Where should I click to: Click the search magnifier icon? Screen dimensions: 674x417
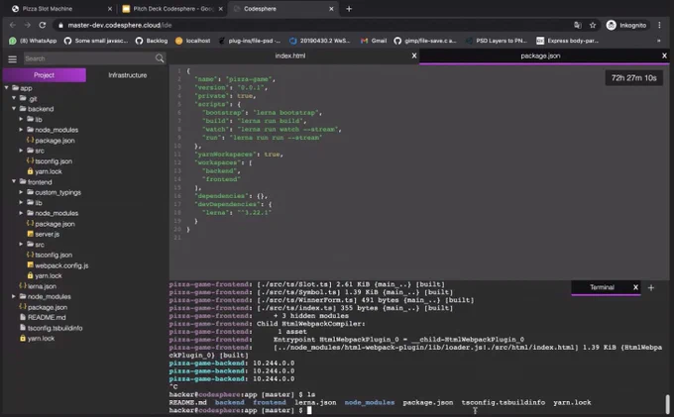coord(160,58)
